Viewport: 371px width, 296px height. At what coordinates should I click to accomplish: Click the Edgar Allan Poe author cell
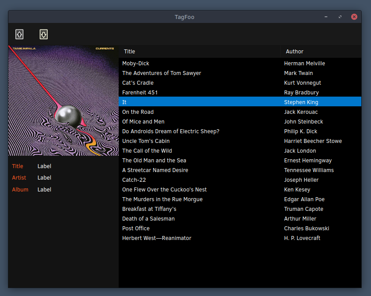click(304, 199)
